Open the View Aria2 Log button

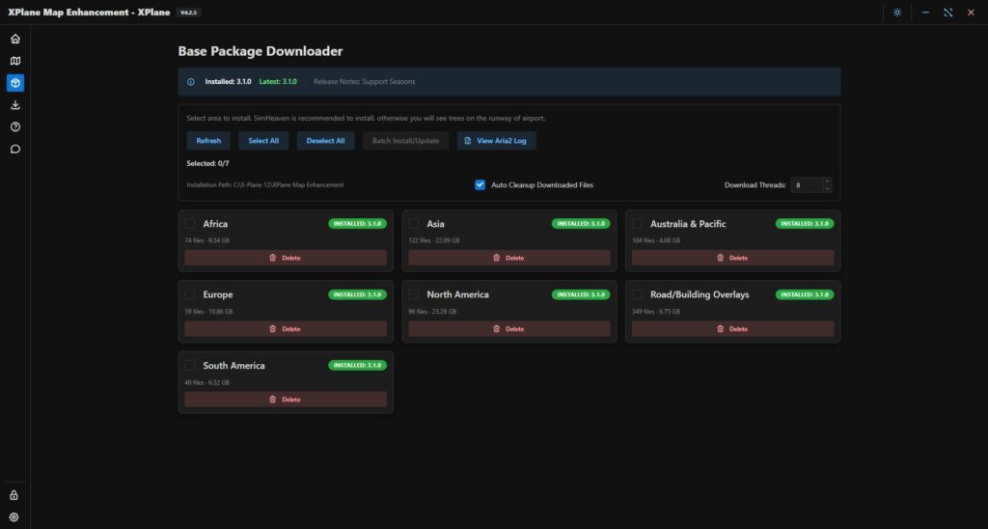pos(496,141)
